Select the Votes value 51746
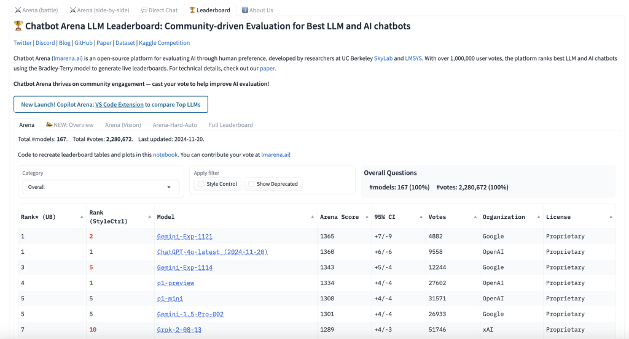The height and width of the screenshot is (339, 629). (x=437, y=330)
